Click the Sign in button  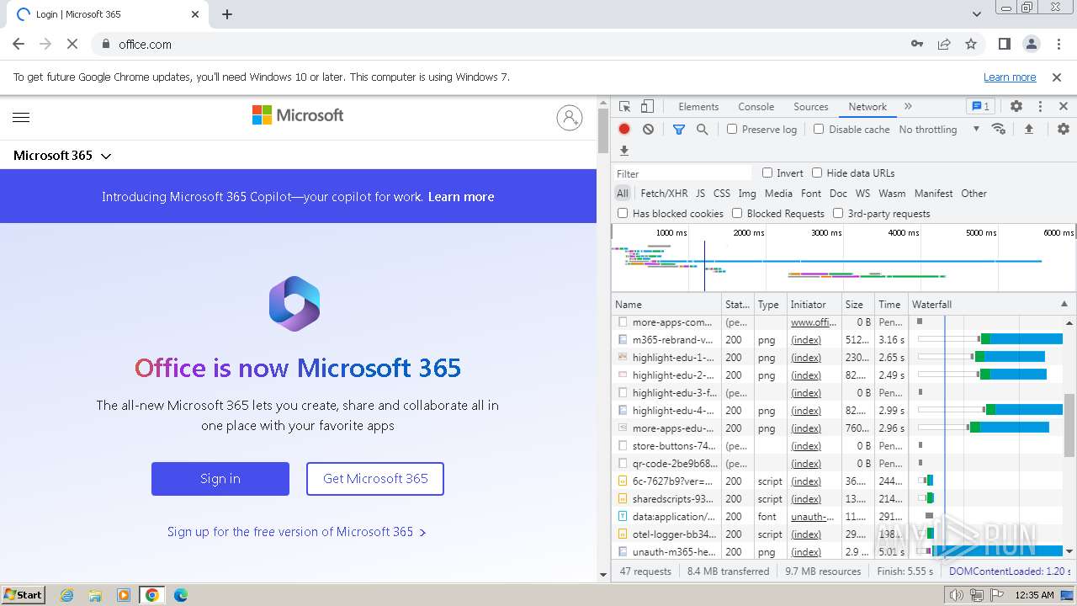tap(220, 479)
